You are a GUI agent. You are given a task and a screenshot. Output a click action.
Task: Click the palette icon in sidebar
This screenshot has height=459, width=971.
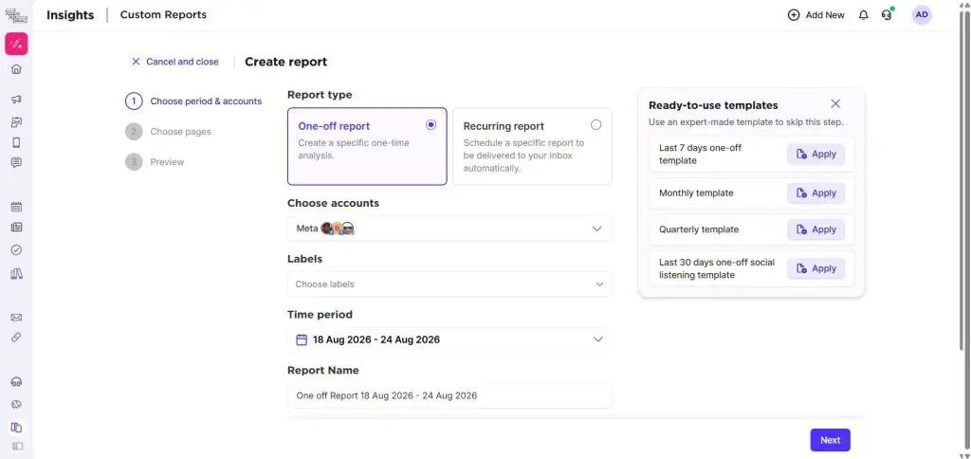pyautogui.click(x=17, y=405)
